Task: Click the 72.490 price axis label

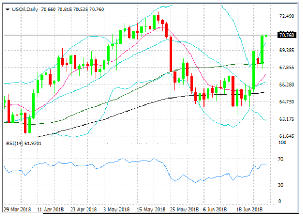Action: pos(286,16)
